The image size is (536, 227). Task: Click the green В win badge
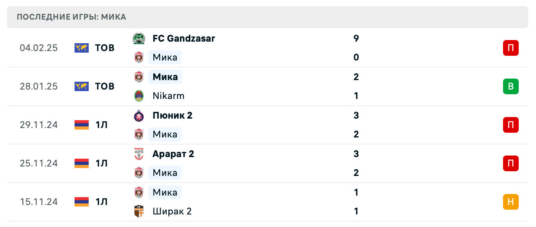click(x=510, y=86)
